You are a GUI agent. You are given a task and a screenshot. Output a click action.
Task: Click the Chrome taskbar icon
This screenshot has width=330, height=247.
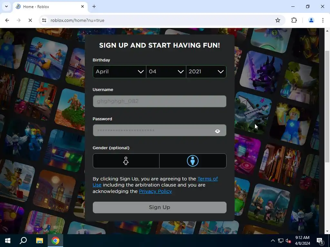(55, 241)
